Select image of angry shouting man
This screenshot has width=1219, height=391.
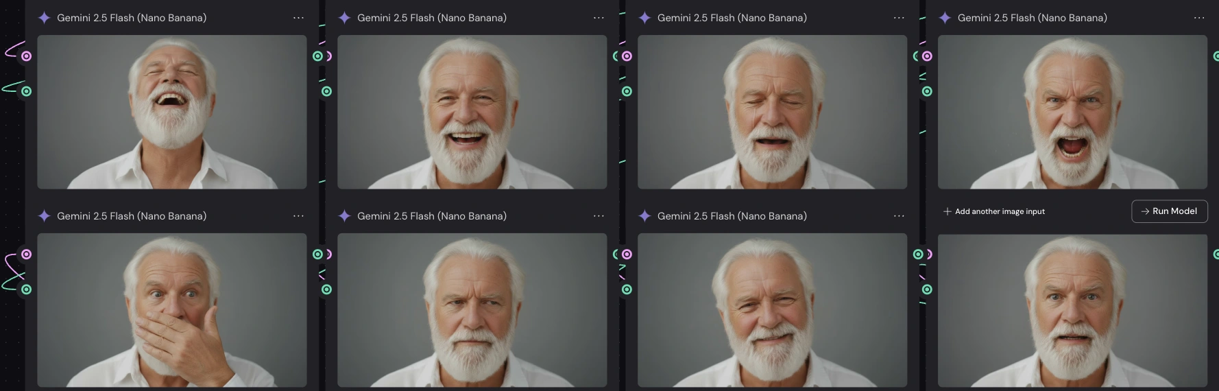1072,112
